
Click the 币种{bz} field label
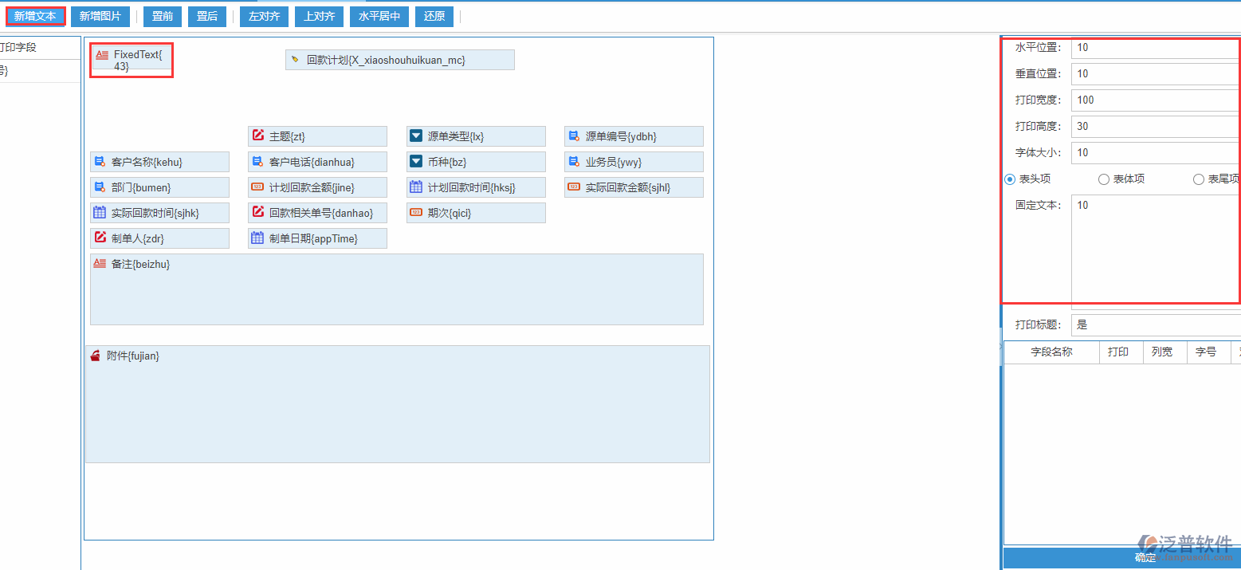coord(447,163)
